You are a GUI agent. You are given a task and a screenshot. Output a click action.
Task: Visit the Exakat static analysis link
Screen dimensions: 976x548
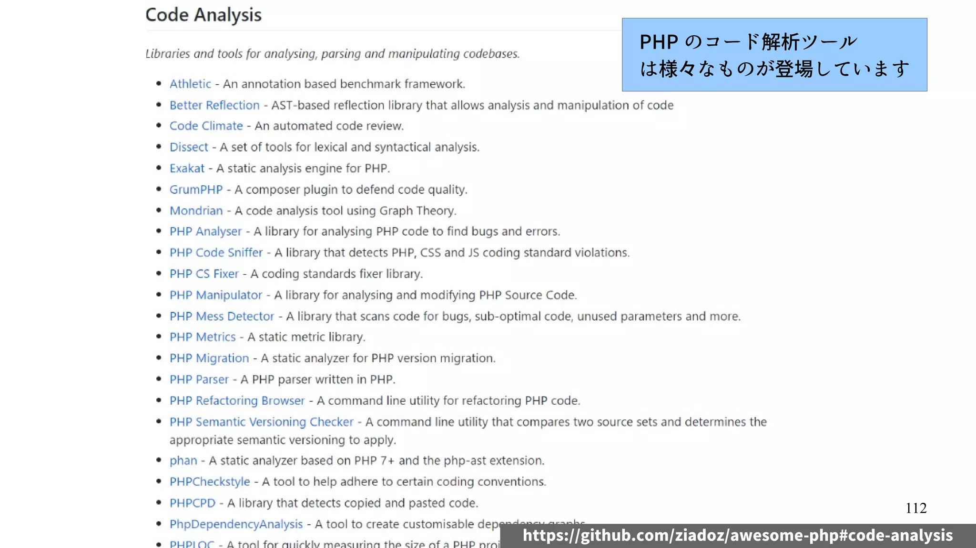tap(187, 168)
